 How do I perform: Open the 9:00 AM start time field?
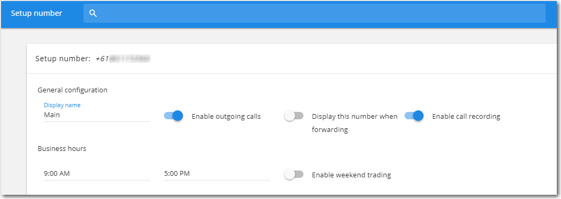tap(97, 174)
